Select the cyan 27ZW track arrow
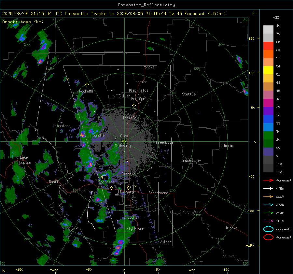This screenshot has width=293, height=274. click(x=268, y=205)
